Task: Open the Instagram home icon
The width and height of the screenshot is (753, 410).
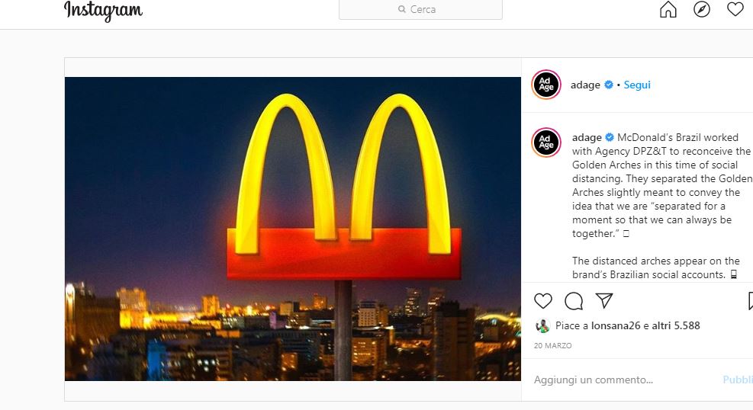Action: point(668,9)
